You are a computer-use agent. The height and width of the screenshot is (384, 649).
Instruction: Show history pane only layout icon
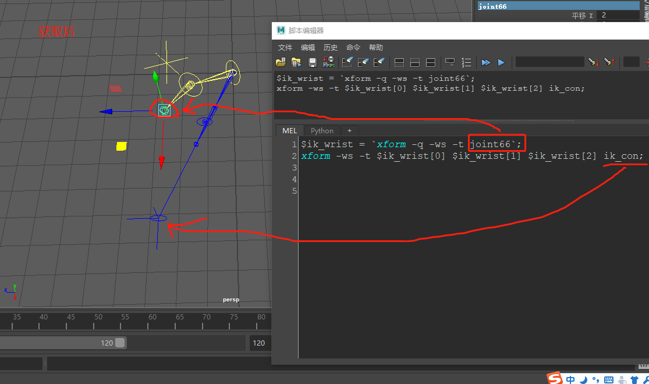pos(399,62)
